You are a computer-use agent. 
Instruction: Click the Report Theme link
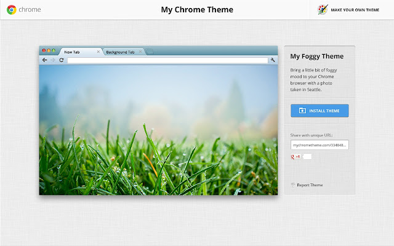pos(310,185)
